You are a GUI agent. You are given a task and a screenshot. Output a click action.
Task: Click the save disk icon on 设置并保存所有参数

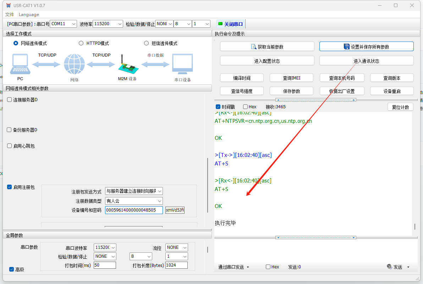(x=346, y=47)
